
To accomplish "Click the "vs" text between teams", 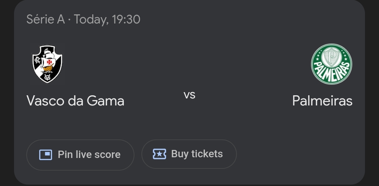I will click(189, 95).
